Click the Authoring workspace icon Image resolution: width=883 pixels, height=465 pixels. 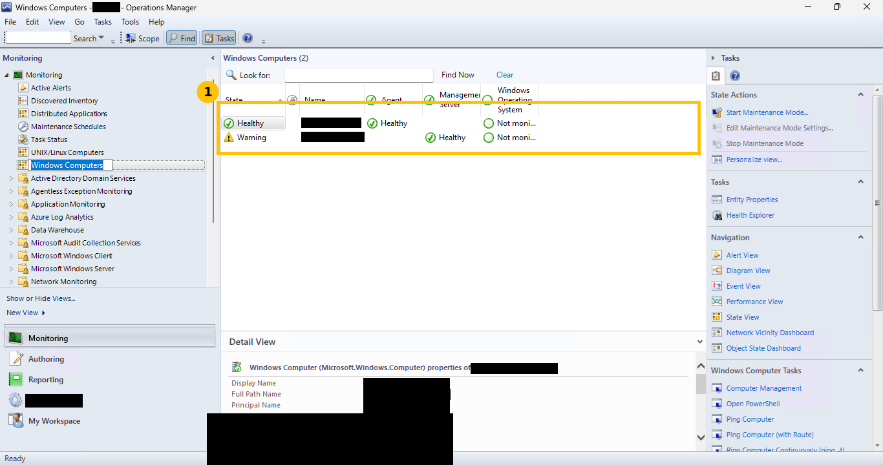(16, 358)
